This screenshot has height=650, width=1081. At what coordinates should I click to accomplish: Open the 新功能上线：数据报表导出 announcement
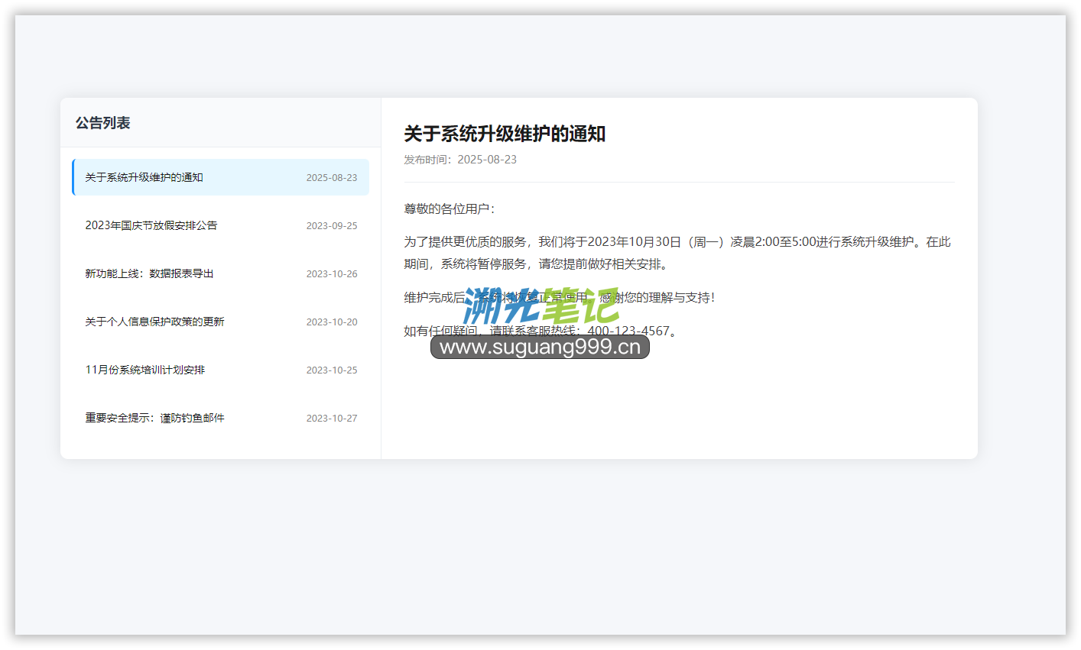(x=149, y=273)
